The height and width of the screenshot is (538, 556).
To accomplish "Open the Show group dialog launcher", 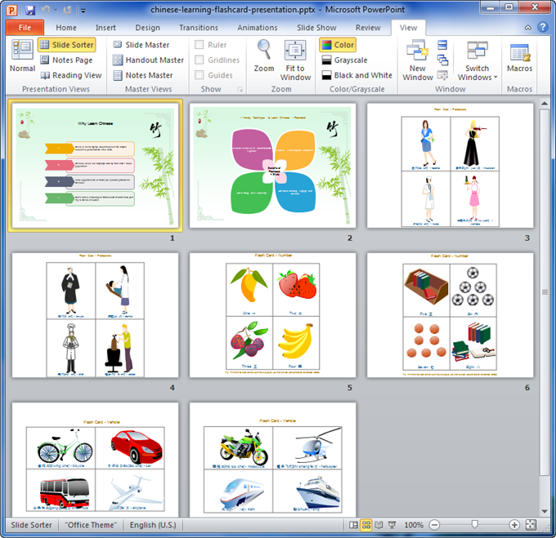I will tap(240, 90).
